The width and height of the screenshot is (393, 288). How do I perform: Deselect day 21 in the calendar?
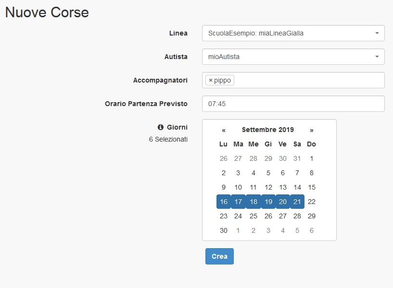[x=297, y=202]
